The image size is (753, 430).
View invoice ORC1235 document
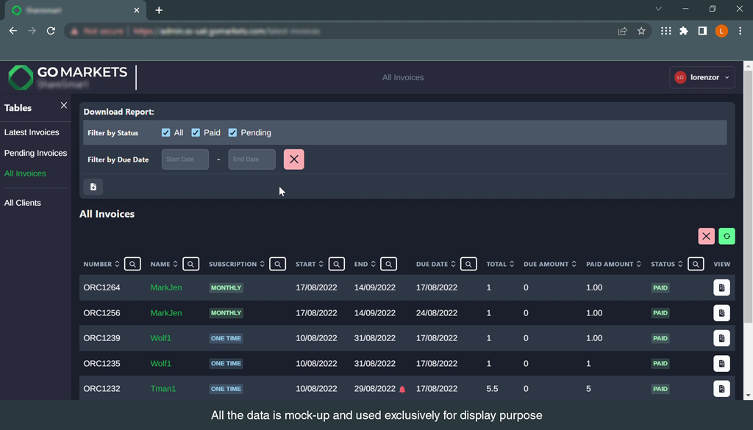[x=721, y=363]
